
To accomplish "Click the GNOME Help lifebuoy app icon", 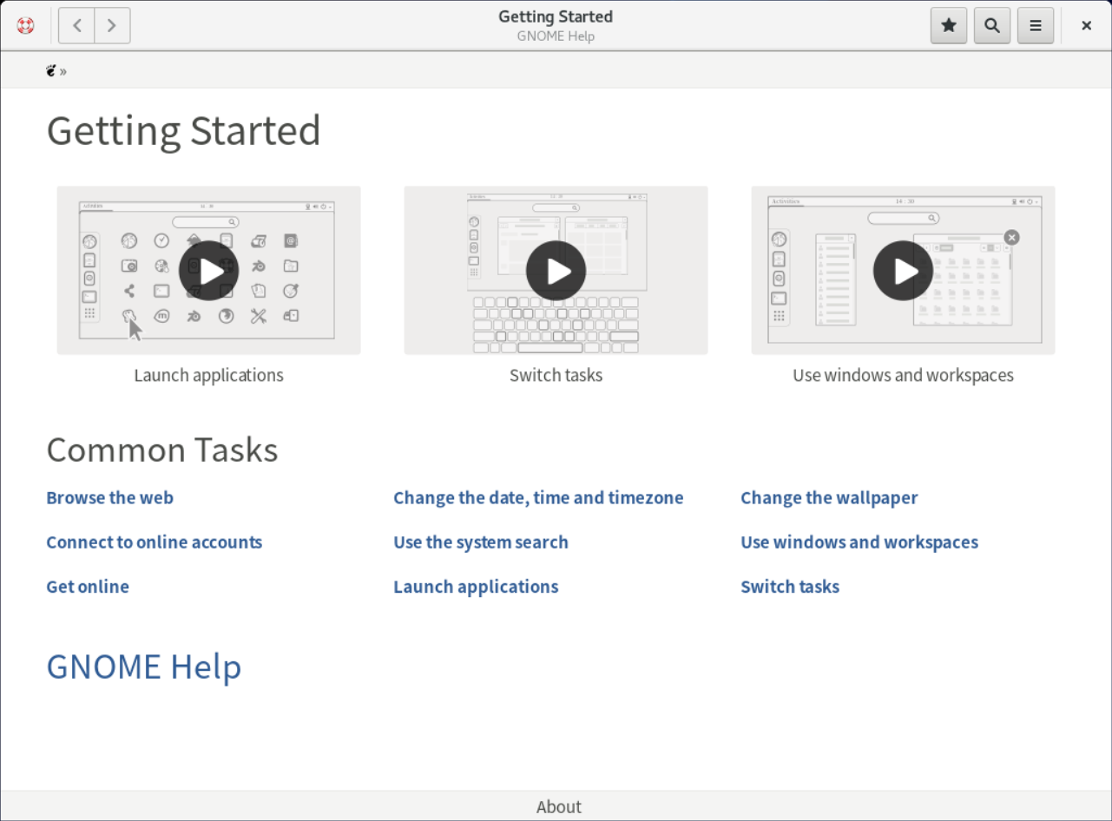I will click(25, 26).
